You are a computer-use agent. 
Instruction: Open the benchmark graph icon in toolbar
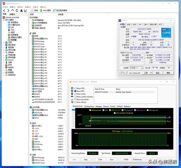tap(26, 11)
